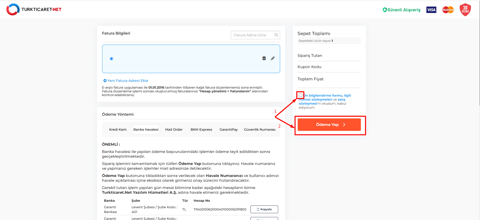Click the trash icon to delete invoice address

coord(264,58)
